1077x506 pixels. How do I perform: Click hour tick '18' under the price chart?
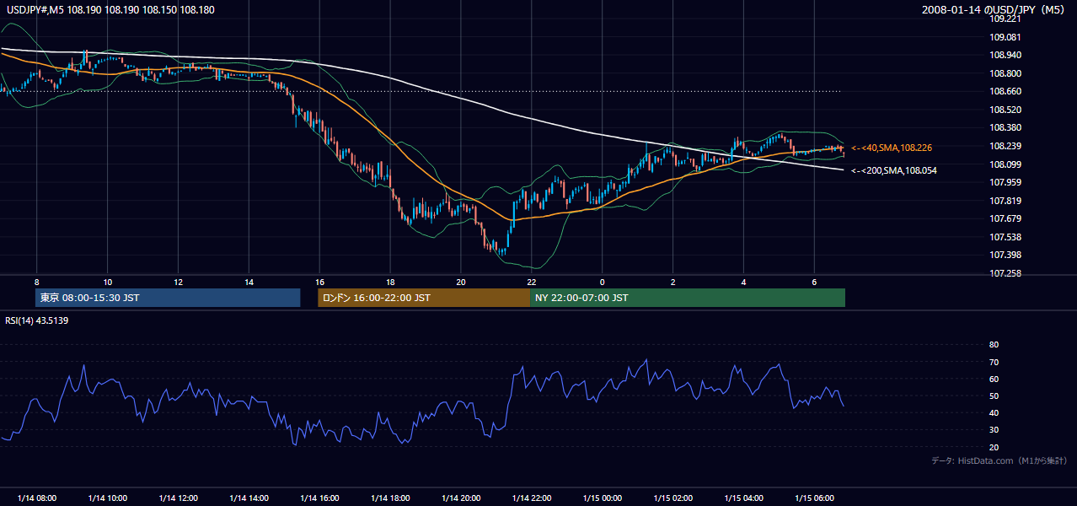[x=390, y=282]
